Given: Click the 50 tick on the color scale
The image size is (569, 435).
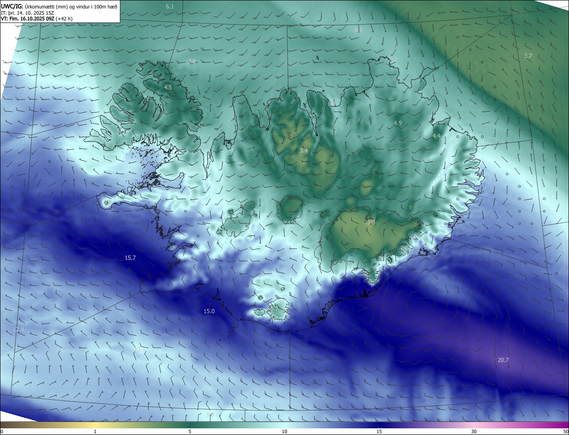Looking at the screenshot, I should (x=565, y=431).
